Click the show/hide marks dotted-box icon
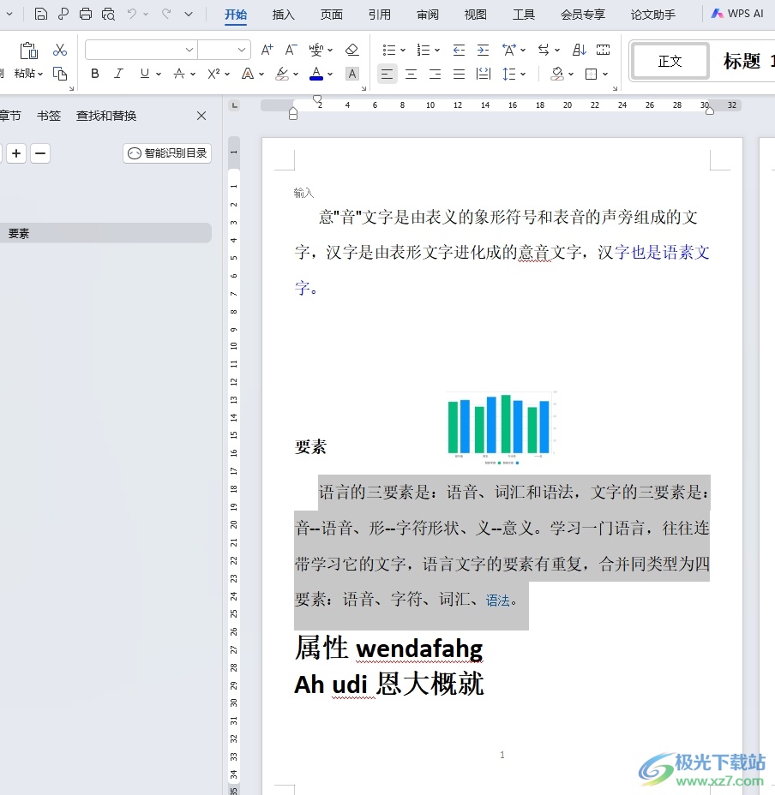The width and height of the screenshot is (775, 795). [603, 50]
